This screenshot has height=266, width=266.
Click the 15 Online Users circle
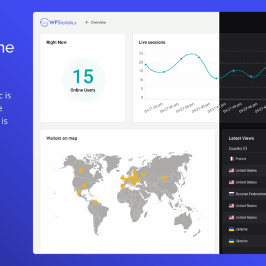pos(84,80)
